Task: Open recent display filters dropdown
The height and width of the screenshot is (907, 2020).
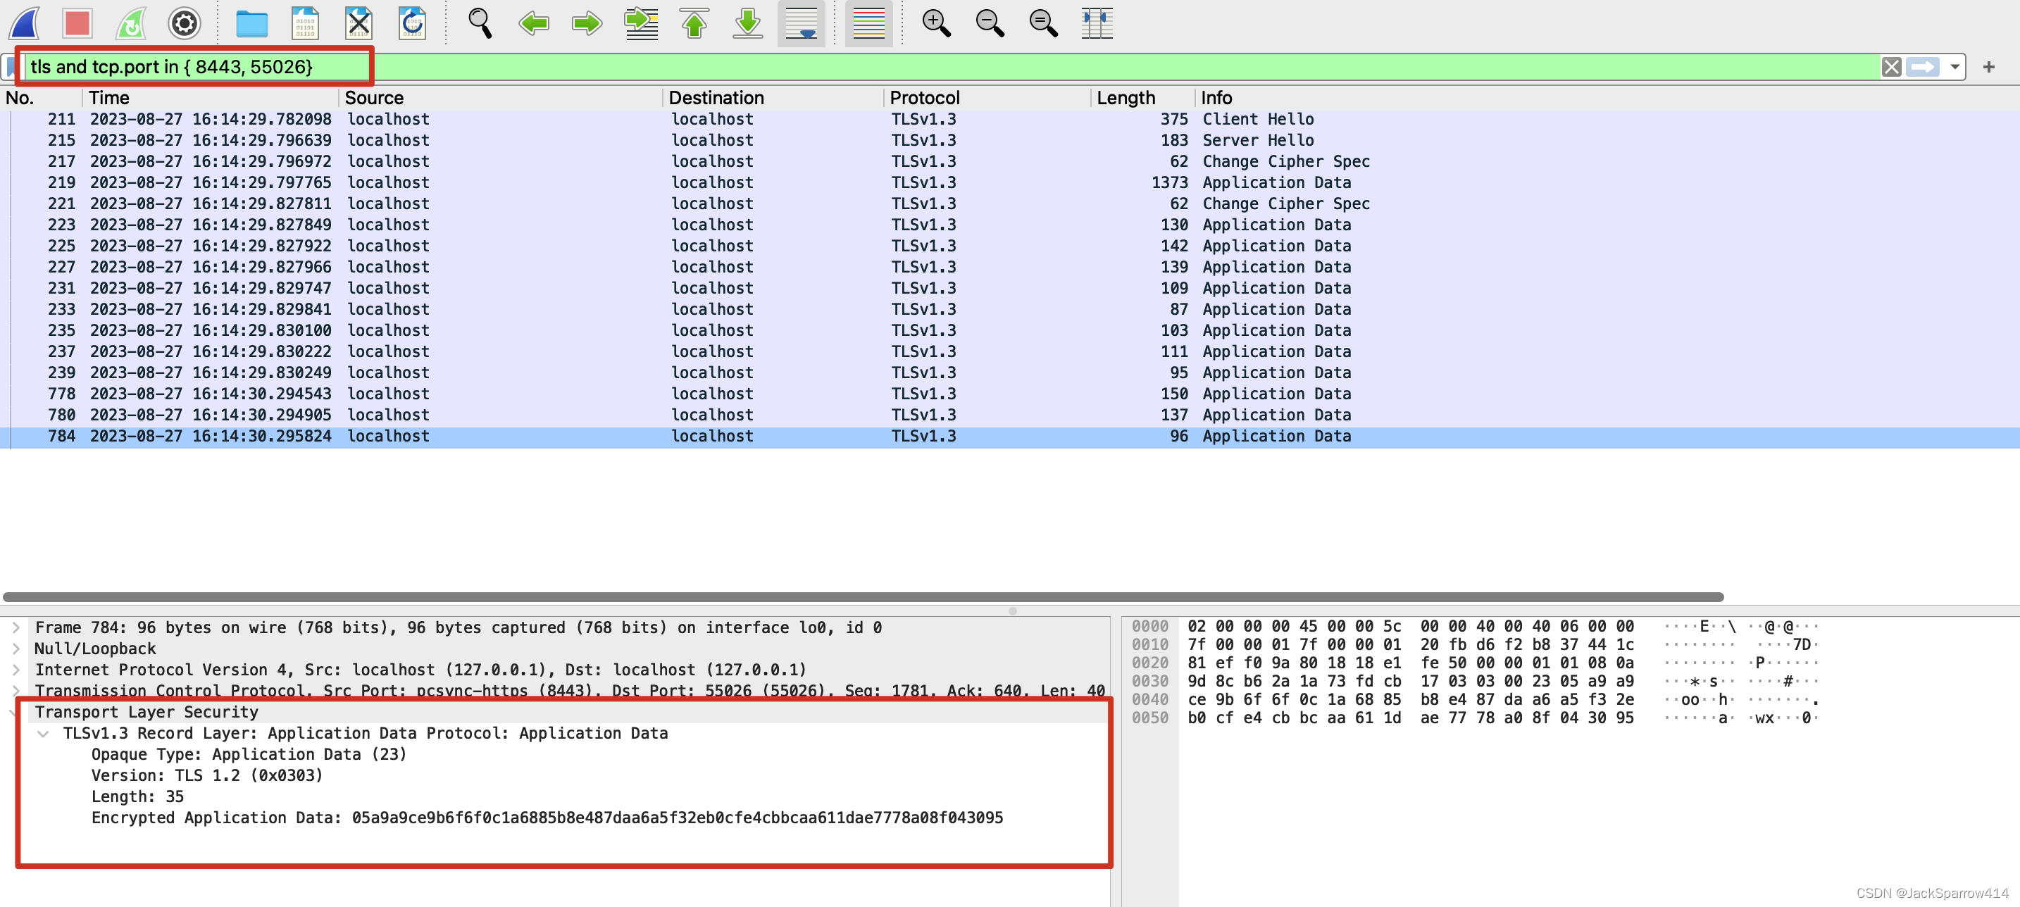Action: coord(1955,68)
